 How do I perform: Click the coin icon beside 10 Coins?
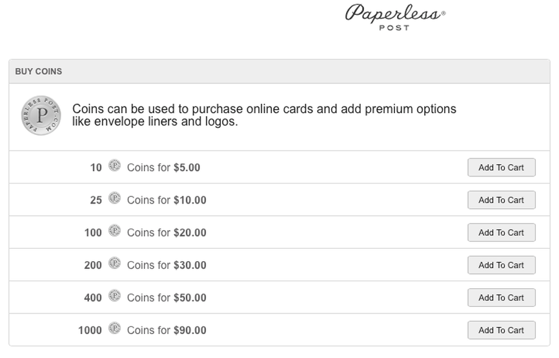pyautogui.click(x=114, y=165)
